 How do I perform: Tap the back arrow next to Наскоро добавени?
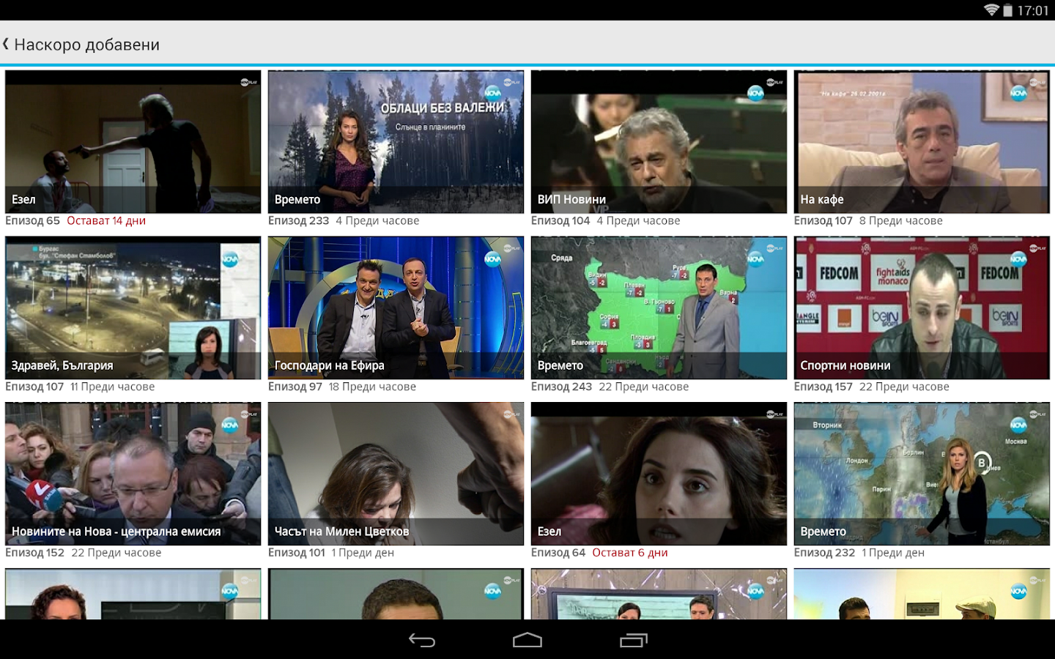[x=7, y=45]
